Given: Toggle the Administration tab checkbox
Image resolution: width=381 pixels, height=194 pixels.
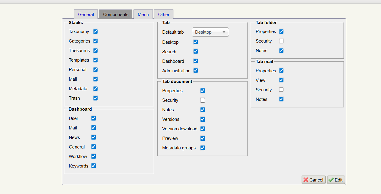Looking at the screenshot, I should pyautogui.click(x=196, y=71).
